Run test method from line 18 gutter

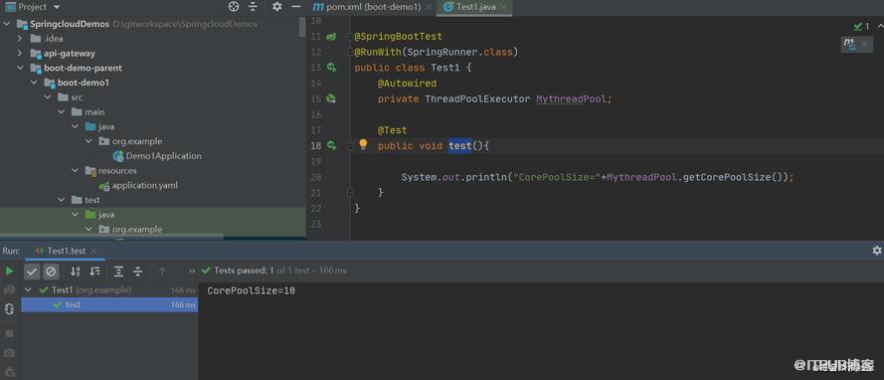(331, 145)
